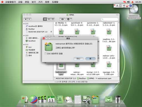Go back in the RPMS file browser
This screenshot has height=107, width=142.
tap(26, 19)
